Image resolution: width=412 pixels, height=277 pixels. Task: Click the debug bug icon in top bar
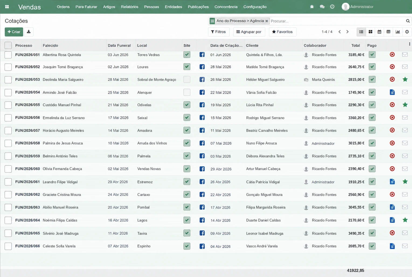coord(312,7)
